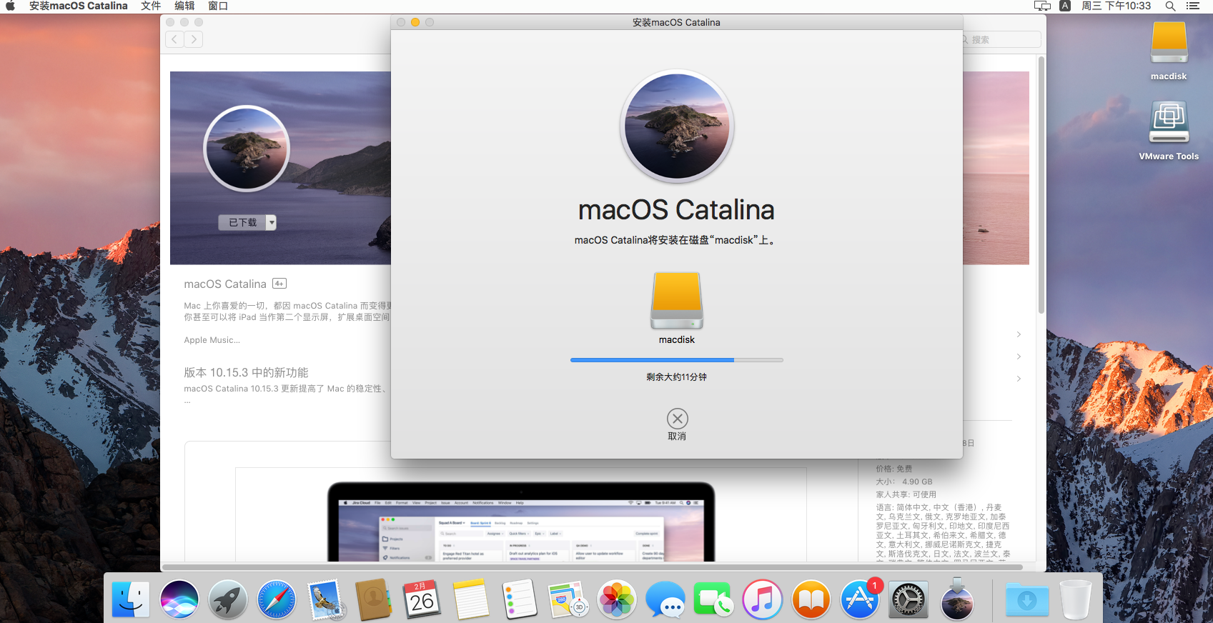Image resolution: width=1213 pixels, height=623 pixels.
Task: Click the 4+ age rating badge
Action: [279, 284]
